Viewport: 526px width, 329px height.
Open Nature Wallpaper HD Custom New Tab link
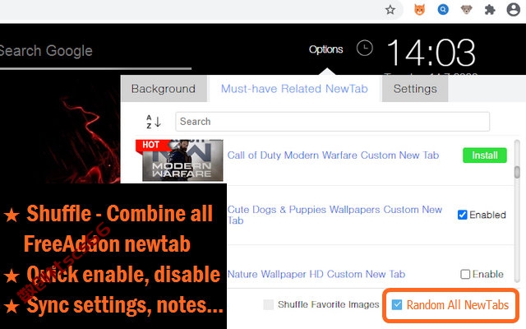click(316, 274)
